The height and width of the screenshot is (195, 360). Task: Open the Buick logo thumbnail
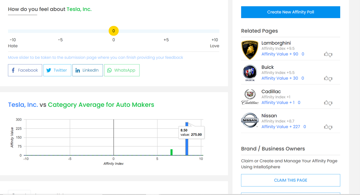click(250, 73)
